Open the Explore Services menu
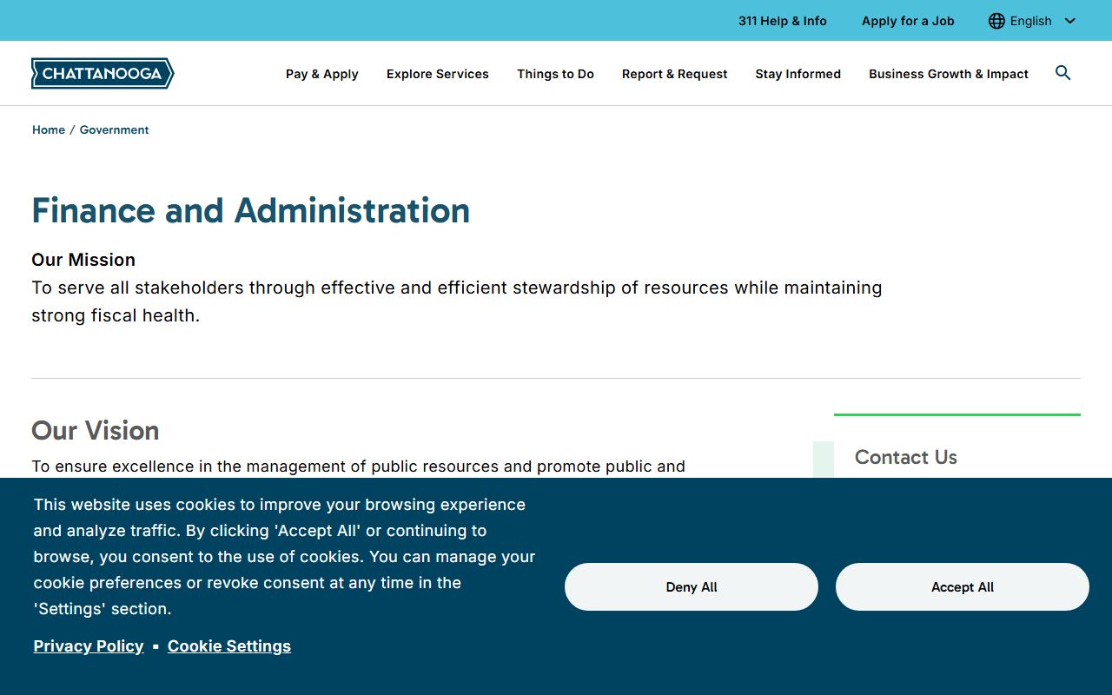Screen dimensions: 1112x695 pyautogui.click(x=437, y=74)
